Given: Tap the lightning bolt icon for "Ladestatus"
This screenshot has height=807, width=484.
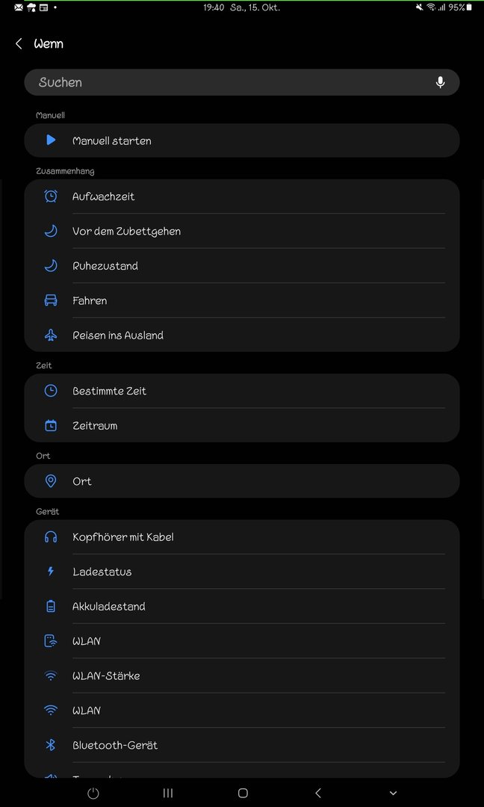Looking at the screenshot, I should pos(51,572).
